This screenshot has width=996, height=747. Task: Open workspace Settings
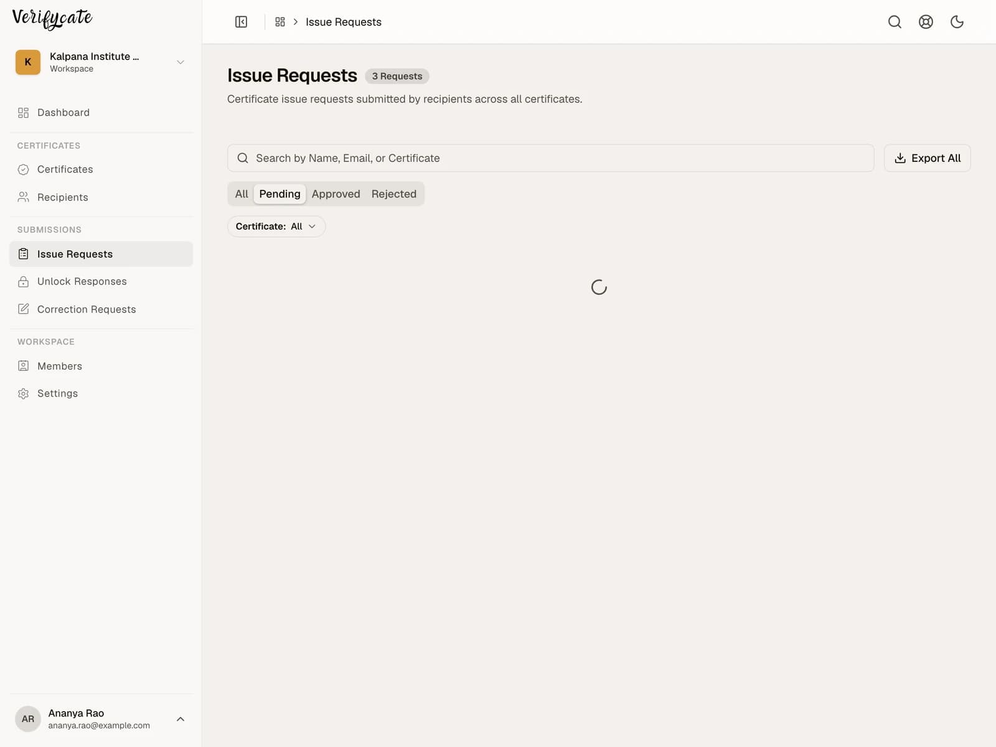click(x=101, y=393)
